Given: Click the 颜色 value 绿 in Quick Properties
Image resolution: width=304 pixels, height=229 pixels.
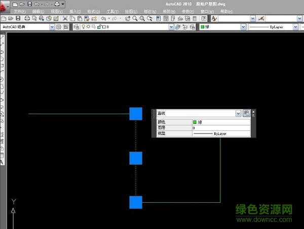Looking at the screenshot, I should pos(221,122).
